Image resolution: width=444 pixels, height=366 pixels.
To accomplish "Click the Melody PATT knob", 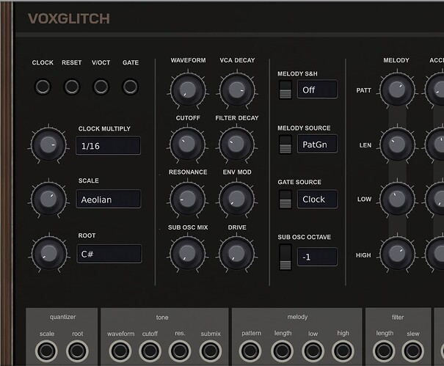I will pos(396,90).
